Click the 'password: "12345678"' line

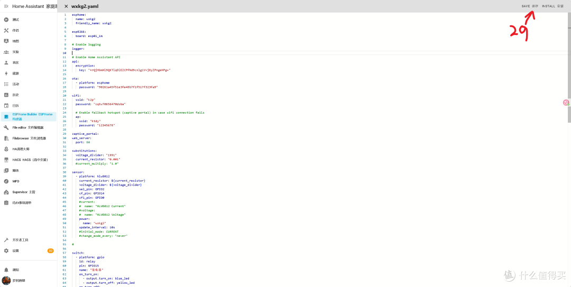pyautogui.click(x=97, y=125)
